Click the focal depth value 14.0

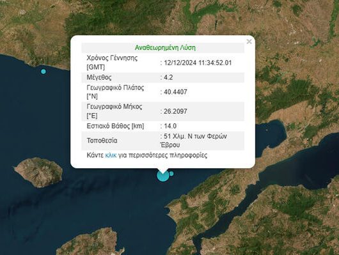[x=170, y=126]
